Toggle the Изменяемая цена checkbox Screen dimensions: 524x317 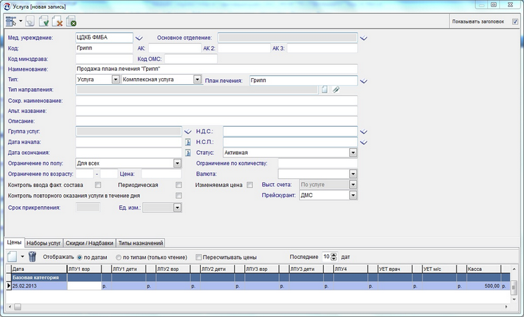point(250,185)
